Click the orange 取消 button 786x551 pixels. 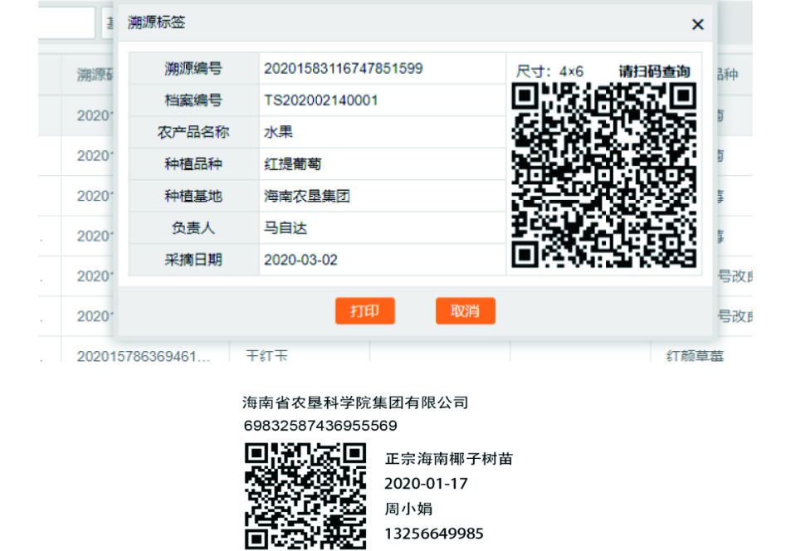click(465, 311)
